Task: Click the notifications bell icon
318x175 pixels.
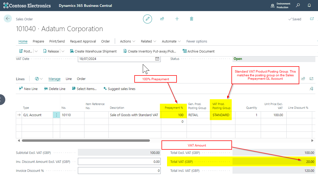Action: tap(309, 5)
